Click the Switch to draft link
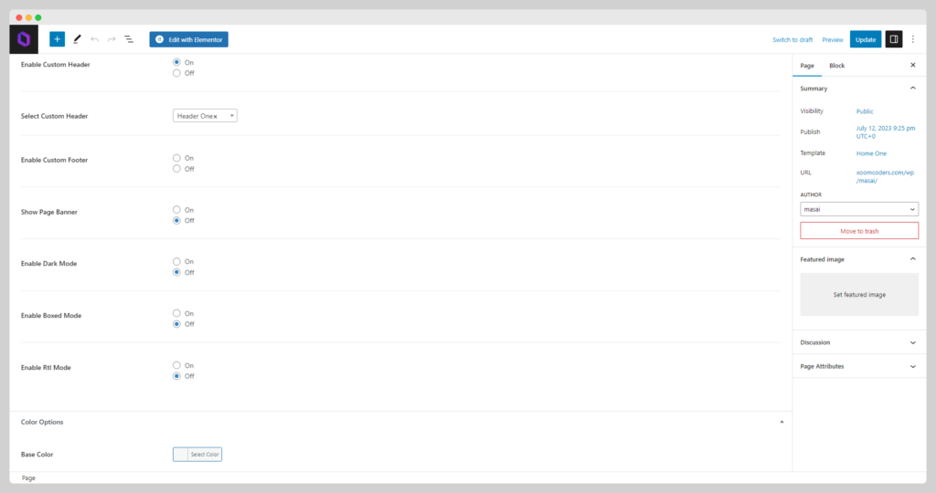936x493 pixels. tap(792, 40)
